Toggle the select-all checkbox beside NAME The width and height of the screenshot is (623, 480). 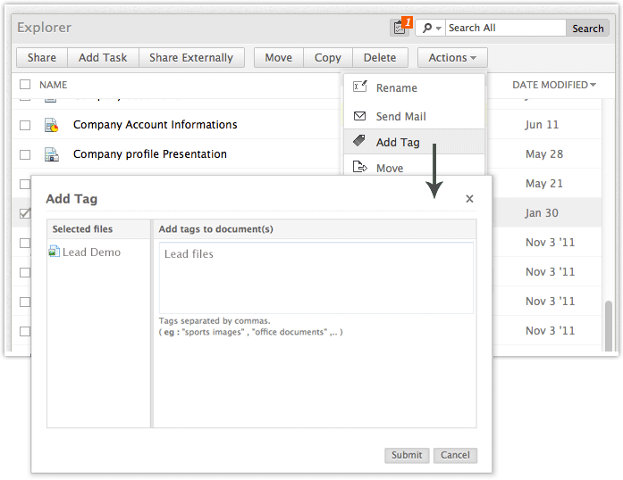click(25, 85)
